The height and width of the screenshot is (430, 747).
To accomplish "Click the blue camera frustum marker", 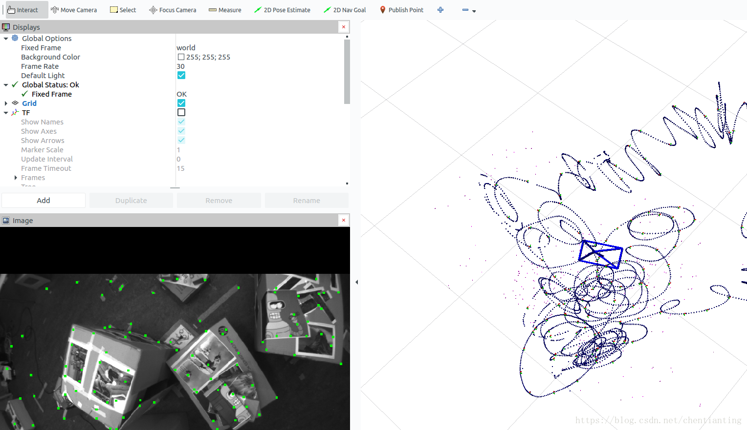I will (x=600, y=254).
